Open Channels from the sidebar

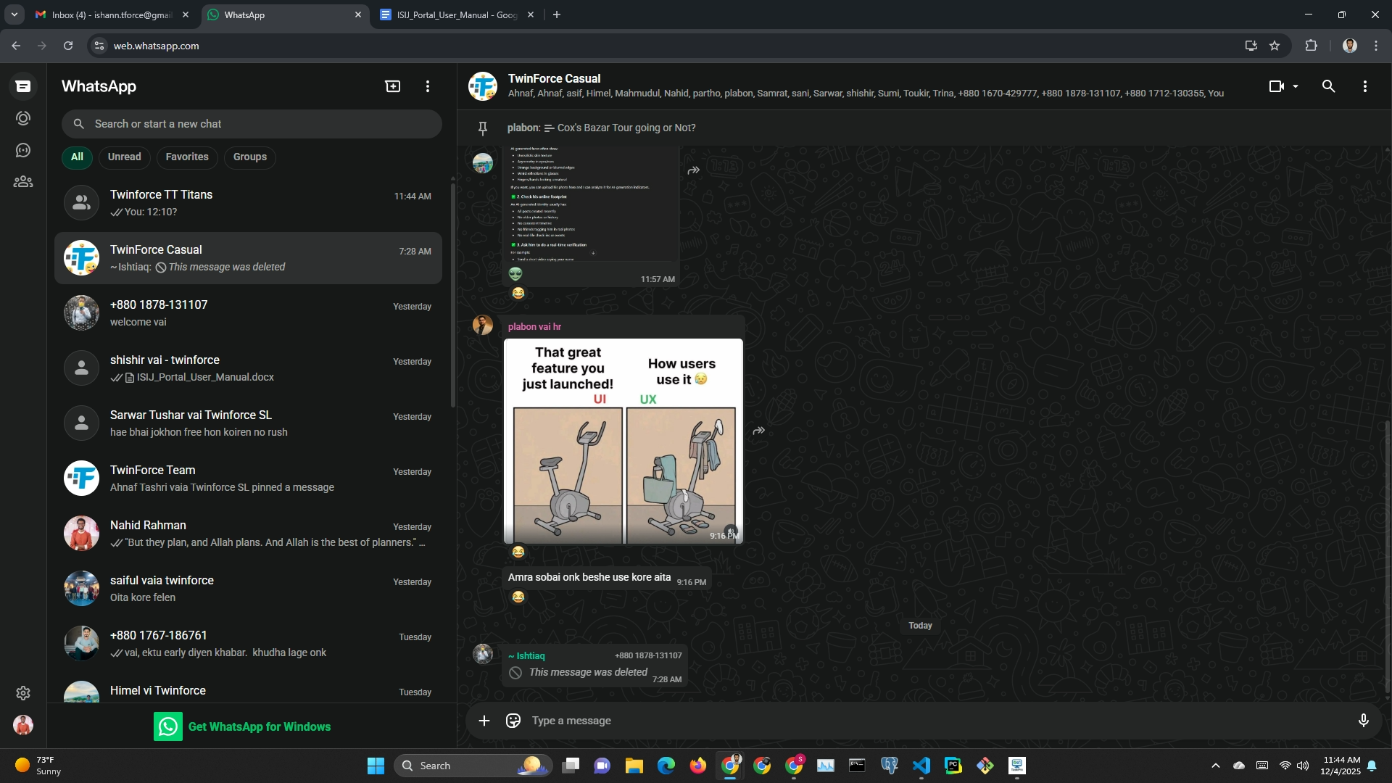(23, 150)
